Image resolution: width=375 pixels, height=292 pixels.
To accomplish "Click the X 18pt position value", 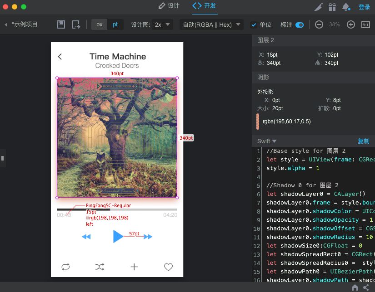I will pos(272,54).
